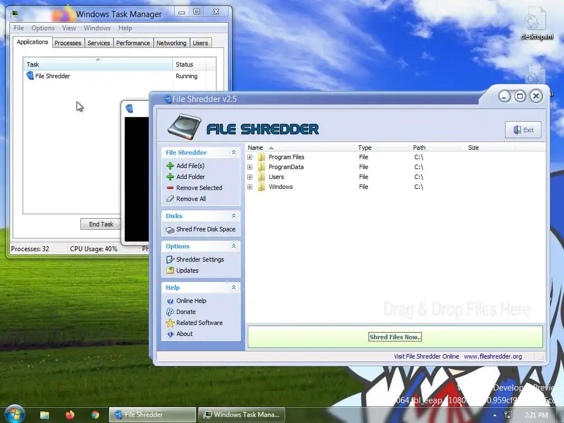Click the Task column header in Task Manager
Image resolution: width=564 pixels, height=423 pixels.
tap(98, 64)
